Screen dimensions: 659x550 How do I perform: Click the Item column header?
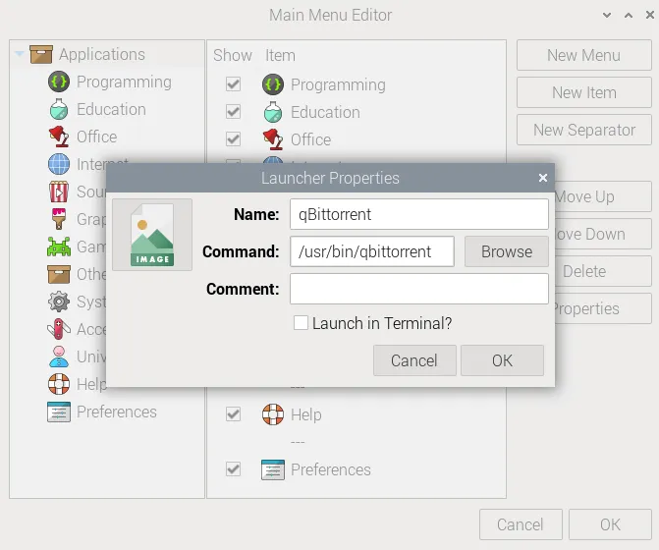pos(280,55)
